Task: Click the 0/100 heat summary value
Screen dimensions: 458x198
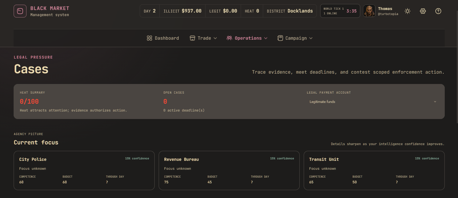Action: pos(29,102)
